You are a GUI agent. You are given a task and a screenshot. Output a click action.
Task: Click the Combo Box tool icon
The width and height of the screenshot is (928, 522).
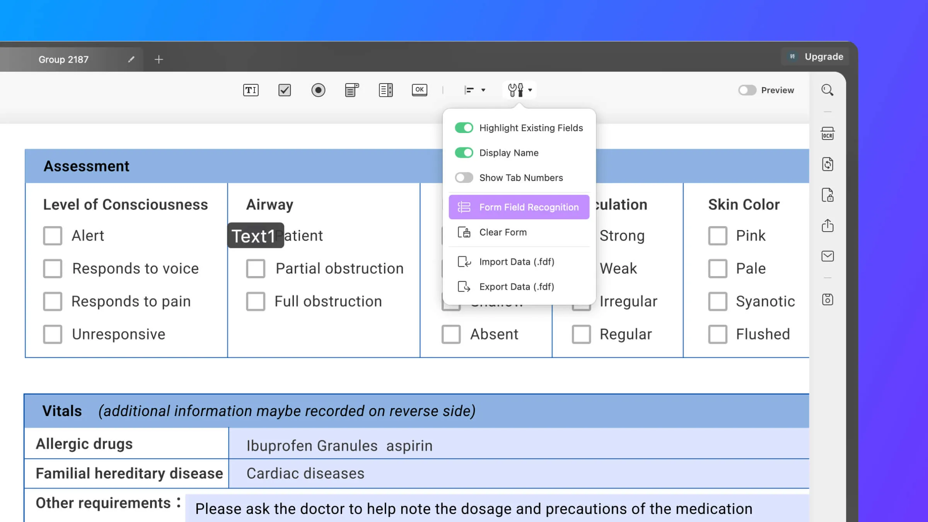[352, 90]
